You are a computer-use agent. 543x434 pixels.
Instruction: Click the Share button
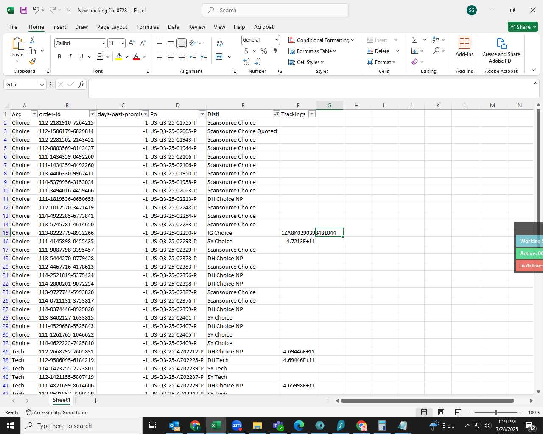(x=523, y=27)
